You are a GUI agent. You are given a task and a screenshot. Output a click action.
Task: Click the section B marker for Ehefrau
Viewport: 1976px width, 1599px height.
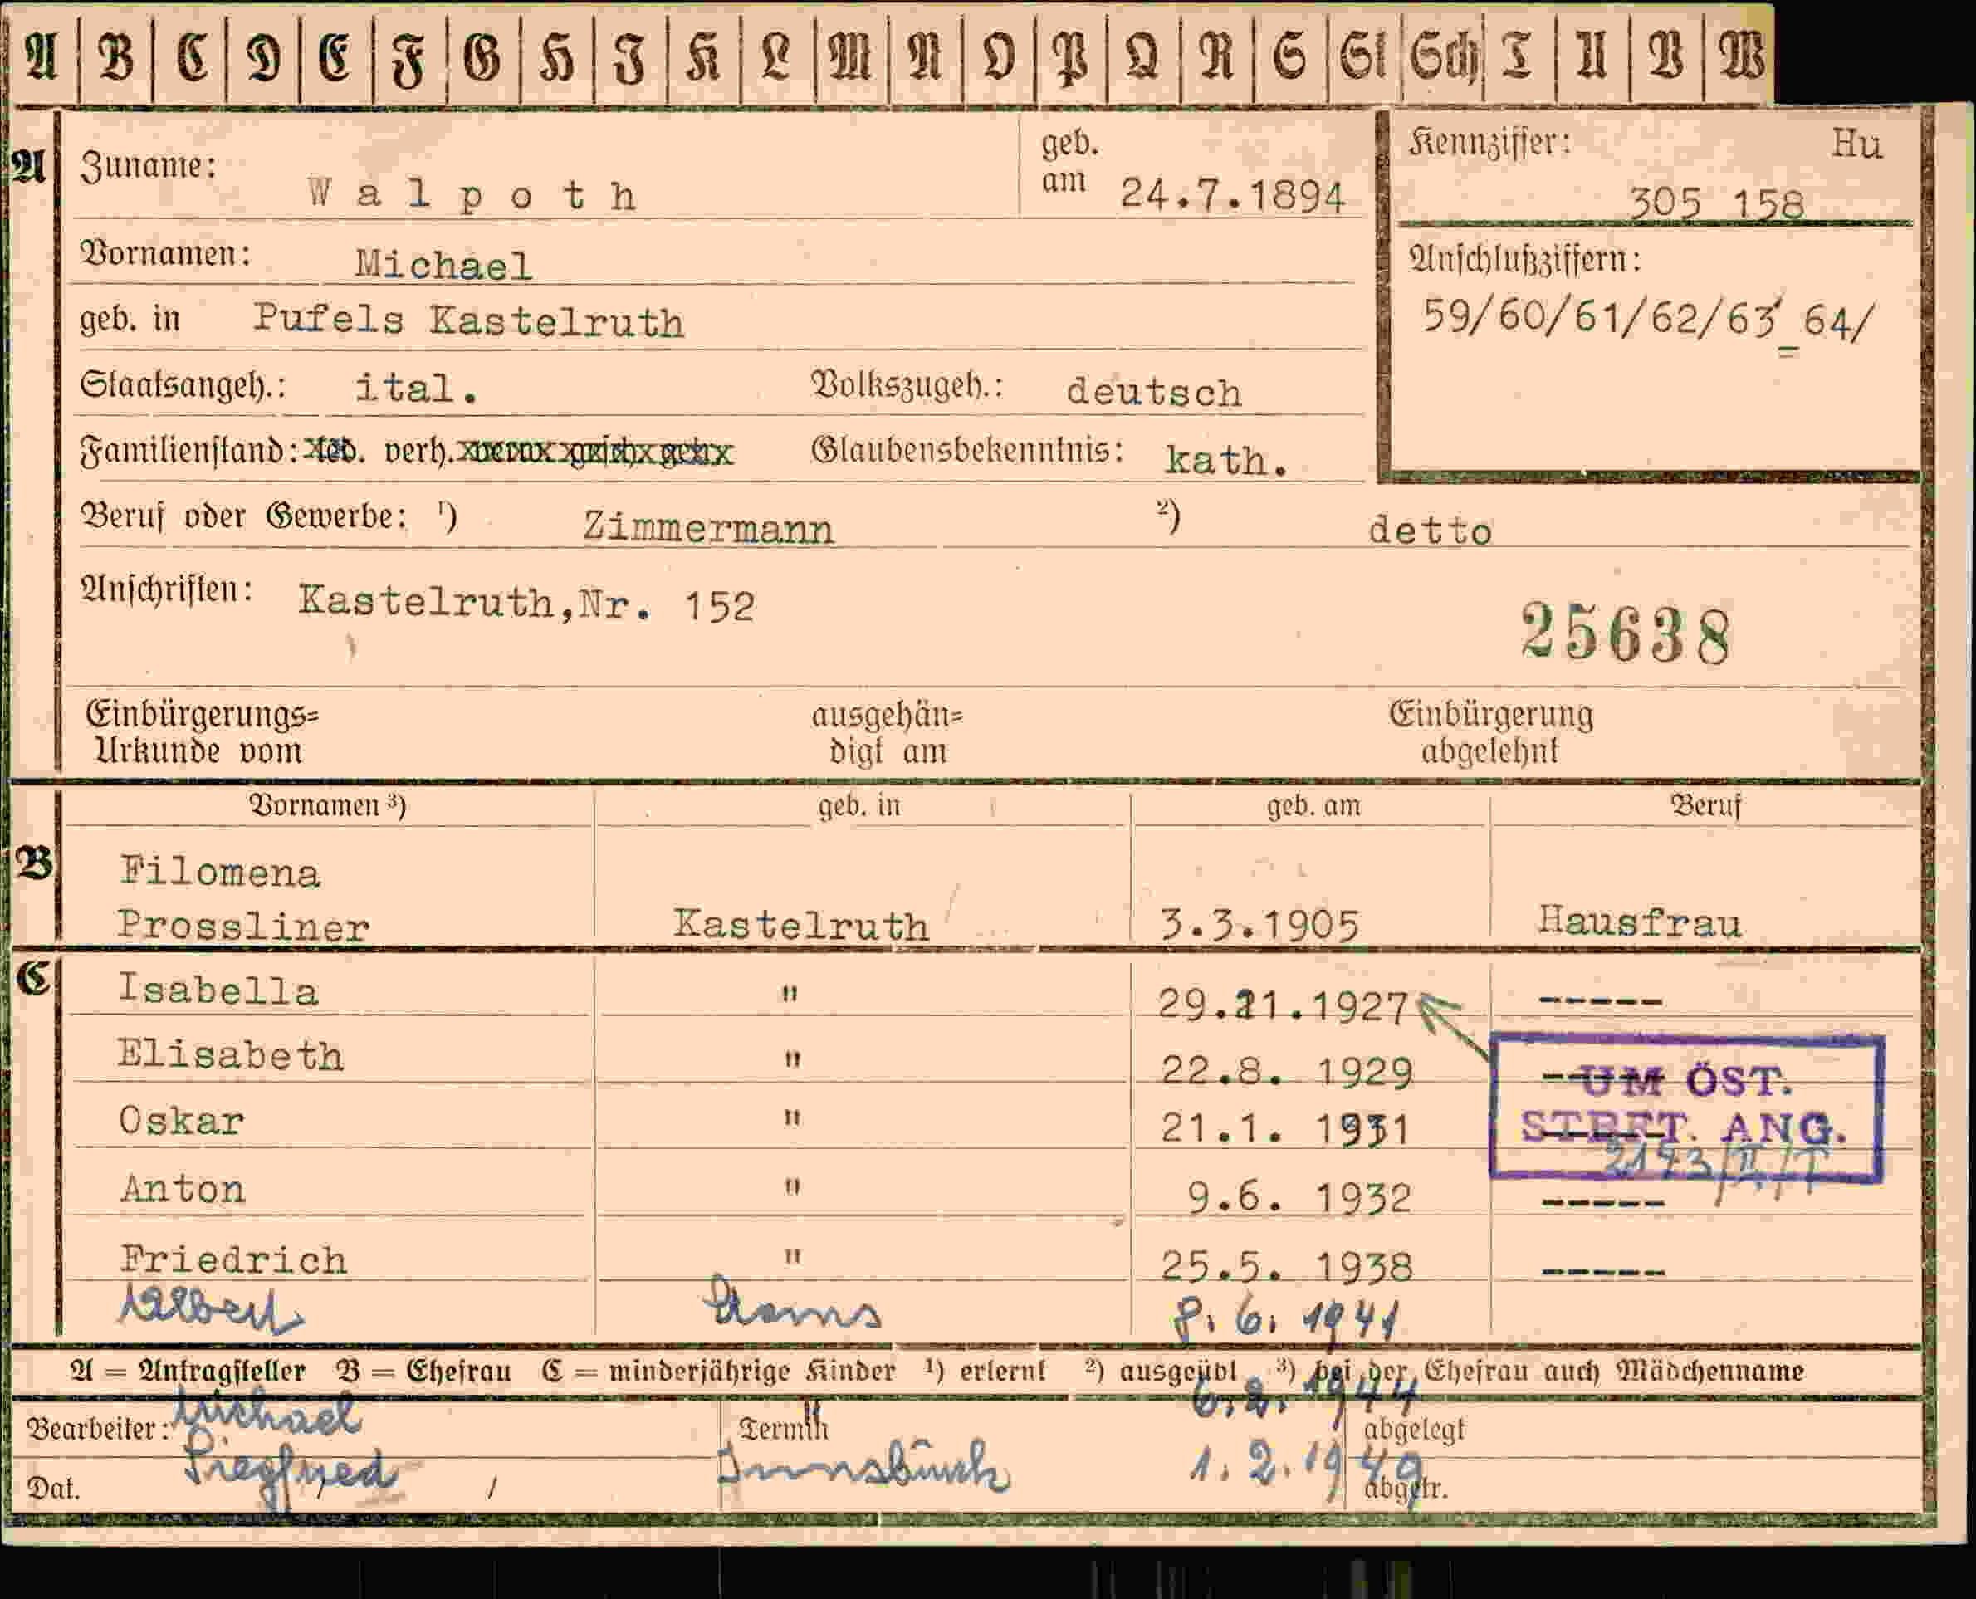pos(35,863)
